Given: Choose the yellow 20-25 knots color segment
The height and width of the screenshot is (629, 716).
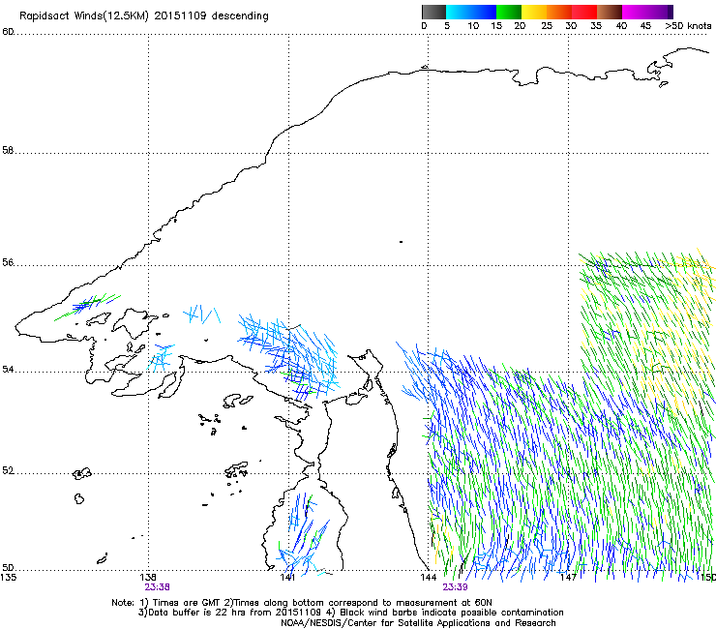Looking at the screenshot, I should (534, 12).
